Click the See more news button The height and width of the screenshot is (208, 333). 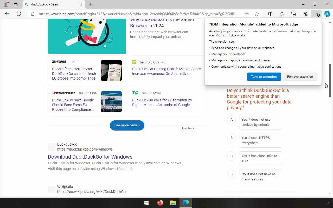point(127,125)
